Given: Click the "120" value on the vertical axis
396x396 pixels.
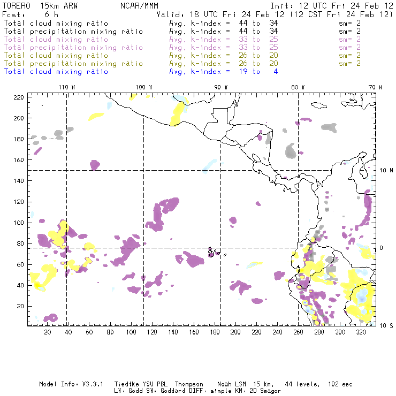Looking at the screenshot, I should point(19,202).
